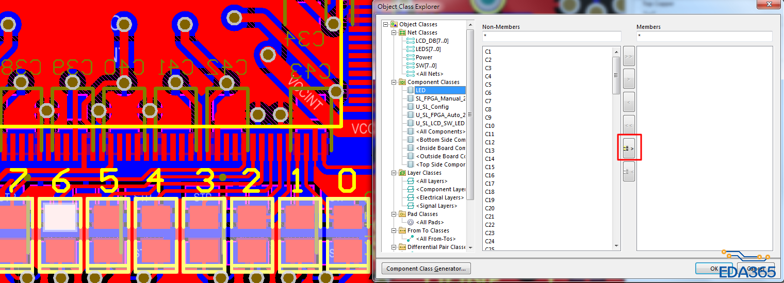Collapse the From To Classes node
The image size is (784, 283).
pos(394,230)
